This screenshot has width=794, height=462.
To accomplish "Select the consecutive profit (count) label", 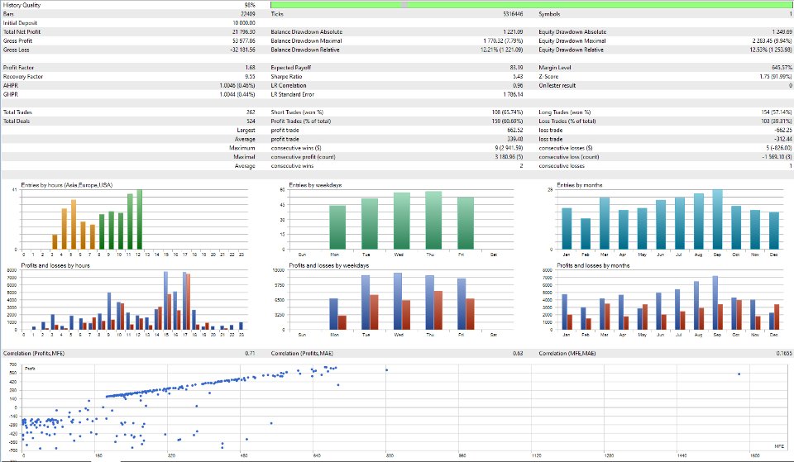I will (x=303, y=157).
